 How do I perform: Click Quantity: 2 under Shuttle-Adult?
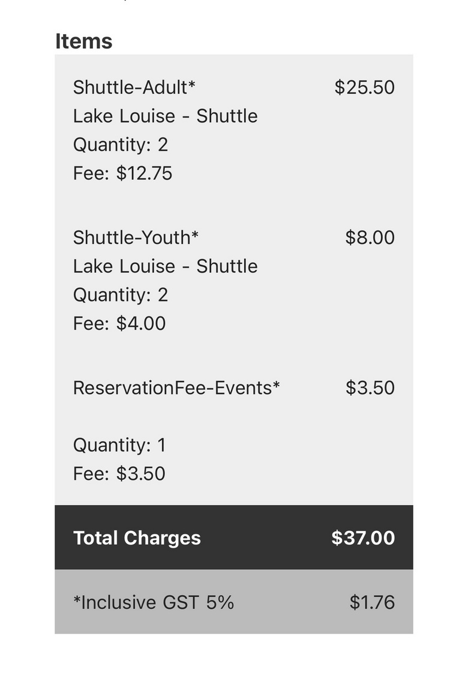tap(121, 144)
